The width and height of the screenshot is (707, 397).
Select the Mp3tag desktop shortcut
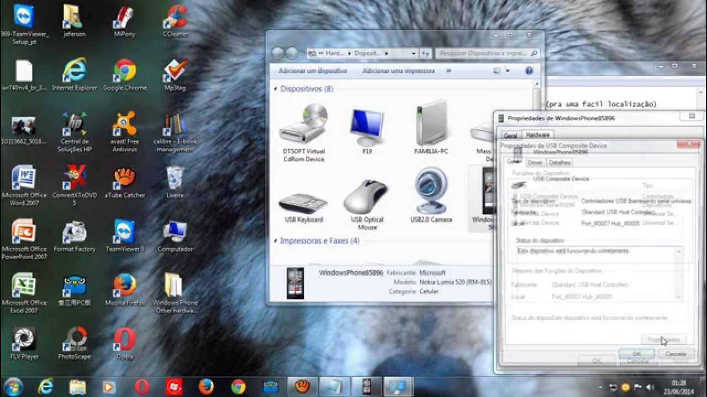pos(175,75)
